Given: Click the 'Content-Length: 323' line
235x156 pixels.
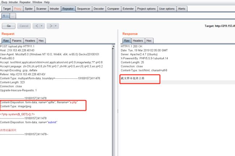Looking at the screenshot, I should pos(12,82).
